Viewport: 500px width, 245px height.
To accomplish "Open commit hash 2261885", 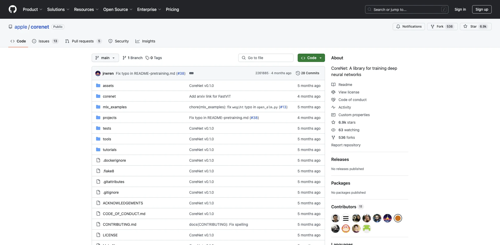I will pyautogui.click(x=262, y=73).
